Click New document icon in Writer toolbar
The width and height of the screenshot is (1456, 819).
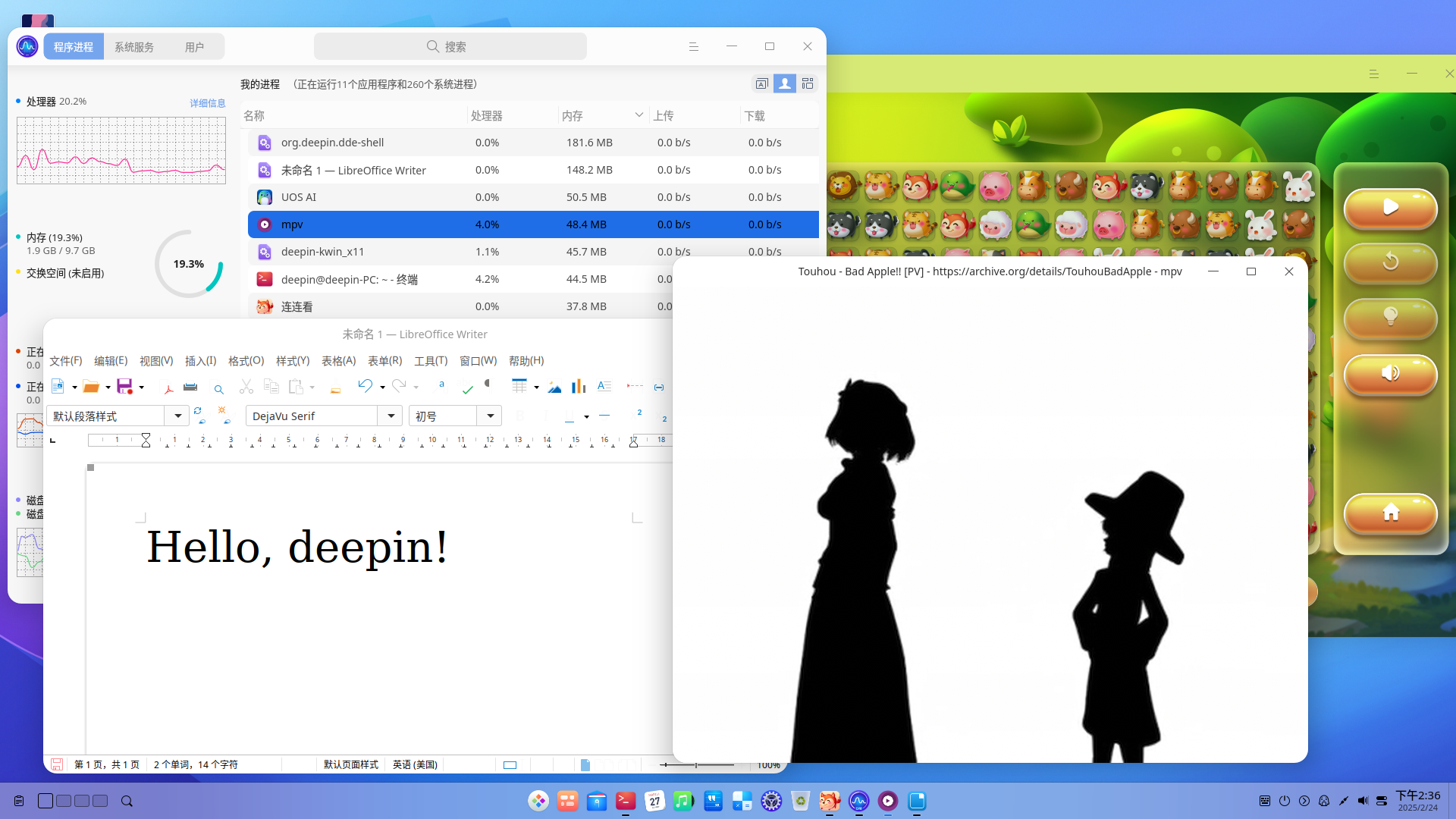tap(58, 387)
